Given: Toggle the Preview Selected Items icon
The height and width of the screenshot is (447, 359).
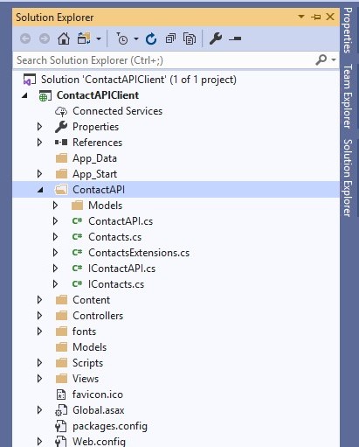Looking at the screenshot, I should pyautogui.click(x=235, y=38).
